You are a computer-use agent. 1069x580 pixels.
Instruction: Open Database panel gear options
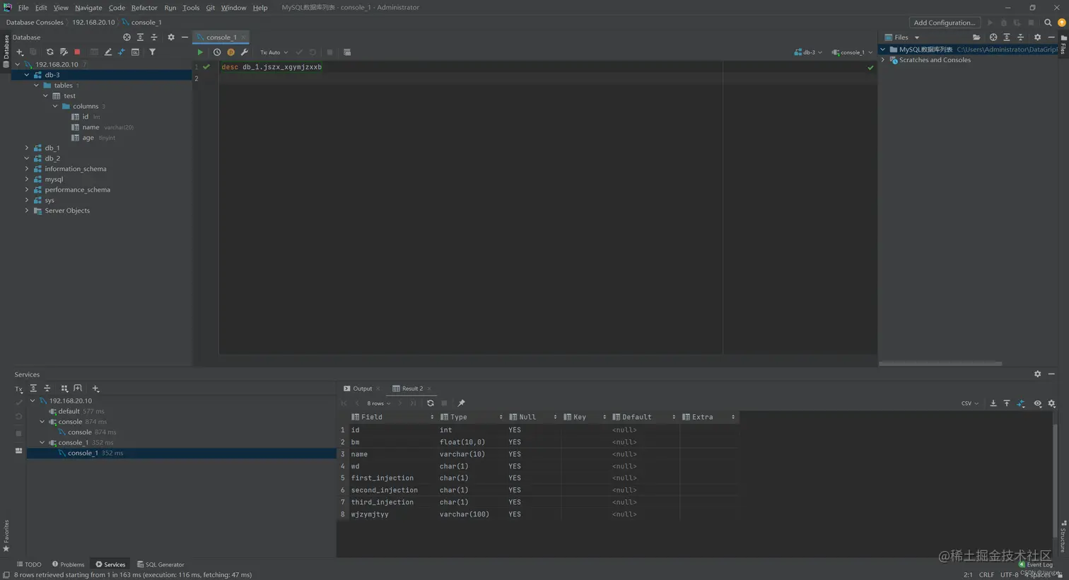pos(171,37)
